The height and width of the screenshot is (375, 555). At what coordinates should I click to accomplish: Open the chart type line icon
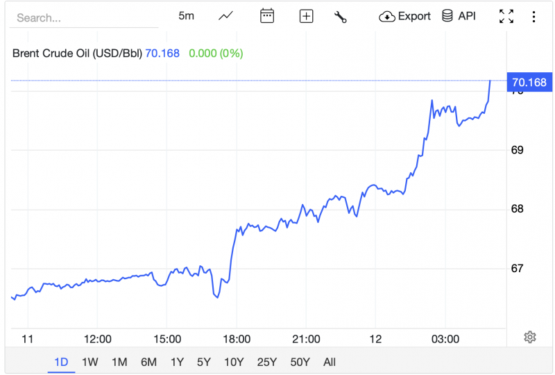click(225, 16)
